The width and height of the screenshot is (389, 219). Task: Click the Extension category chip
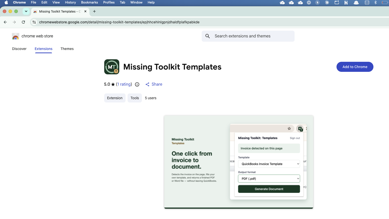pos(115,98)
